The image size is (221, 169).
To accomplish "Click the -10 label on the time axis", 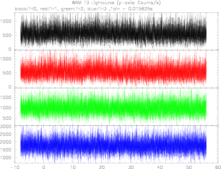I will [x=14, y=167].
